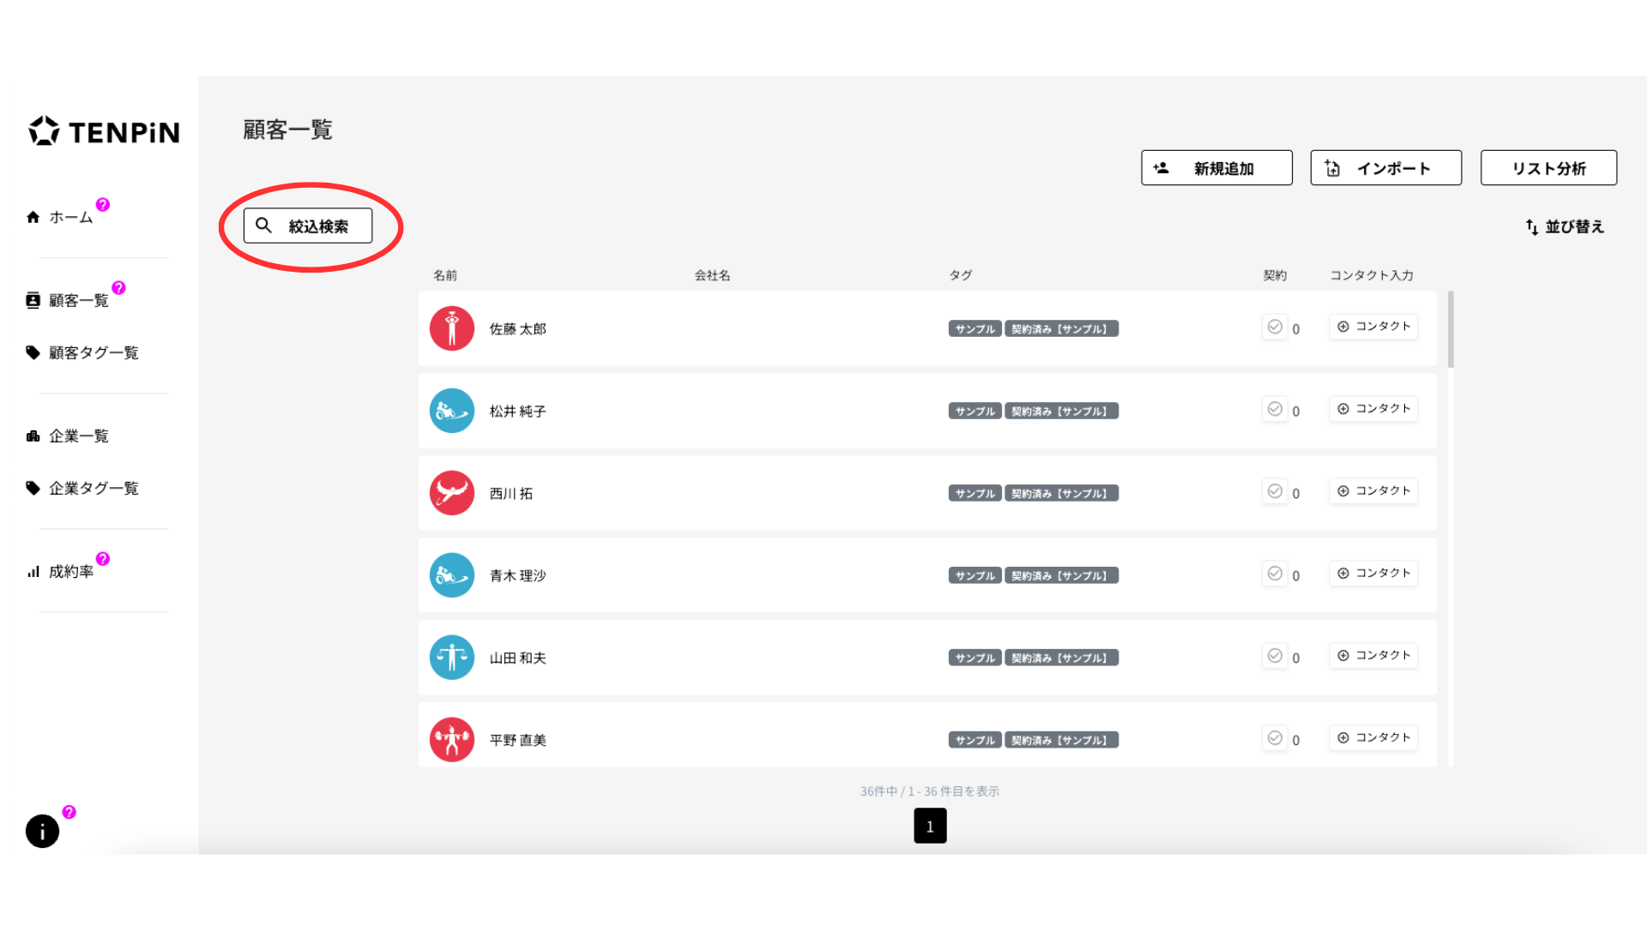This screenshot has height=926, width=1647.
Task: Click help badge next to ホーム
Action: tap(103, 204)
